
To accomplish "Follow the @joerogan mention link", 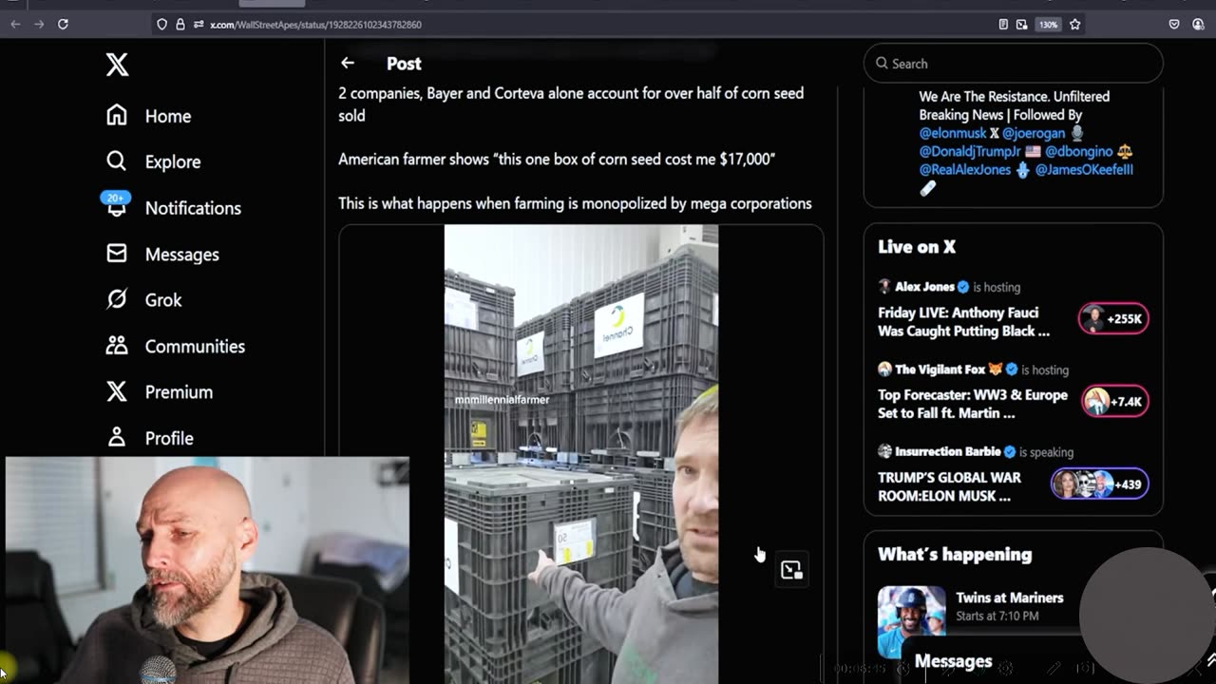I will (1034, 133).
